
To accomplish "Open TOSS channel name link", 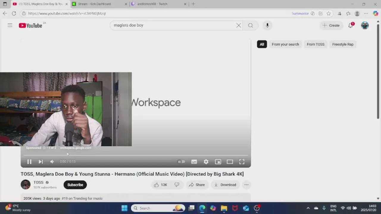I will click(x=38, y=182).
